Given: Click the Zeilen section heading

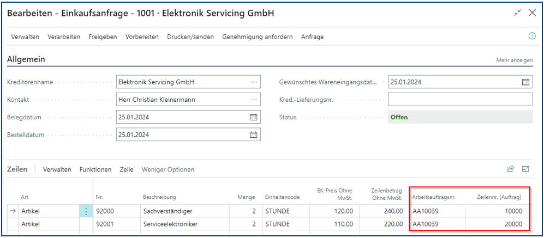Looking at the screenshot, I should tap(17, 169).
